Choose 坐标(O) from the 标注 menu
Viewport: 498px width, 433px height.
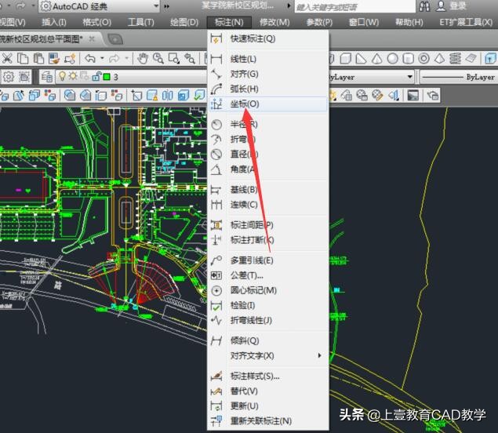267,104
